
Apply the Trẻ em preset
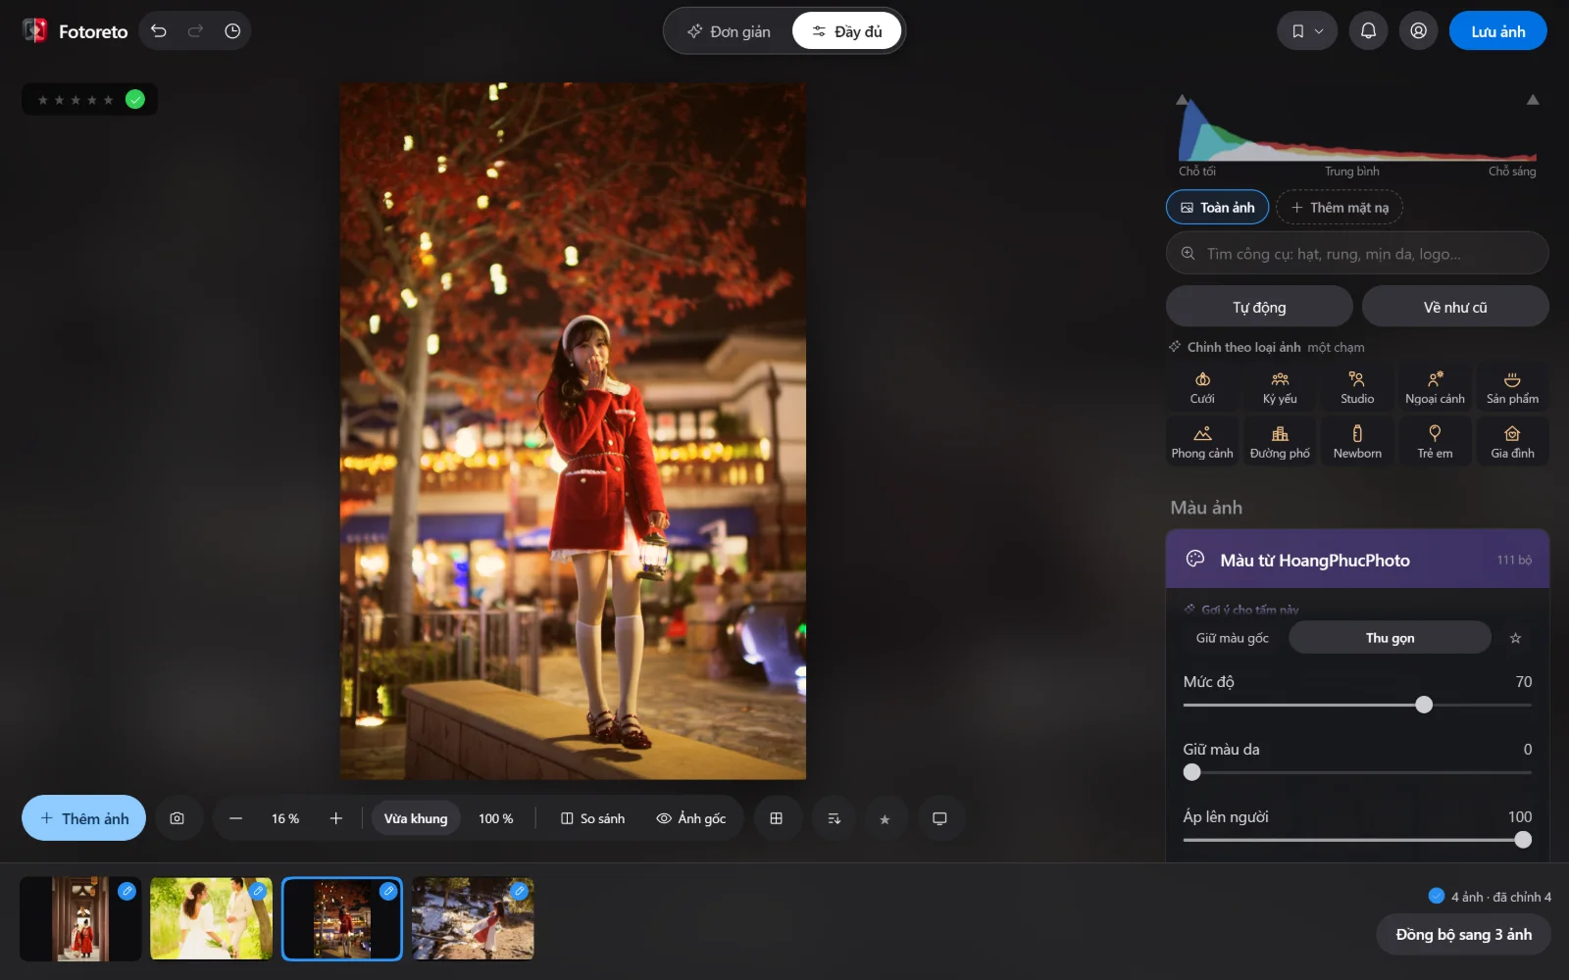(x=1435, y=442)
